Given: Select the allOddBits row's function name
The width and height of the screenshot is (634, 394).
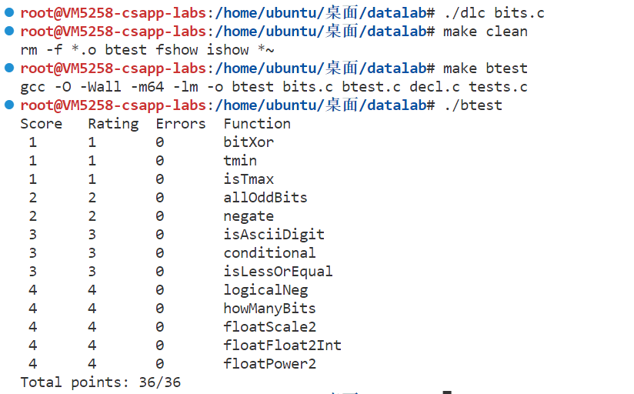Looking at the screenshot, I should tap(265, 198).
